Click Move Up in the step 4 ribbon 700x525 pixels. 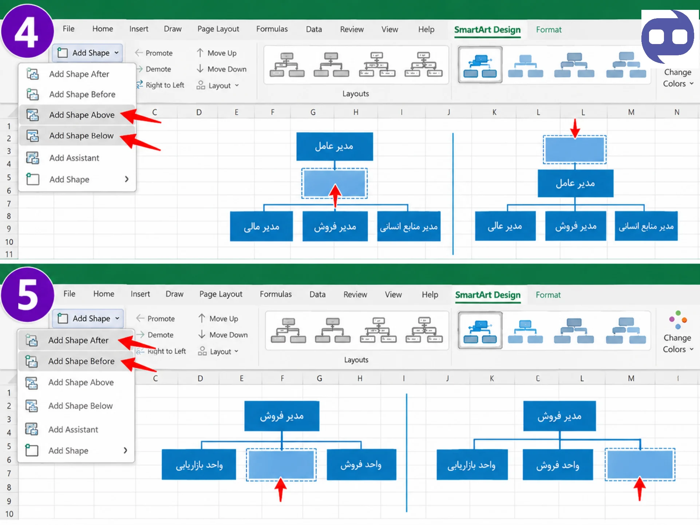pos(217,53)
